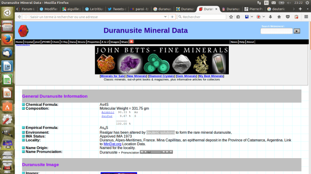311x174 pixels.
Task: Click the clipboard extension icon in toolbar
Action: (296, 17)
